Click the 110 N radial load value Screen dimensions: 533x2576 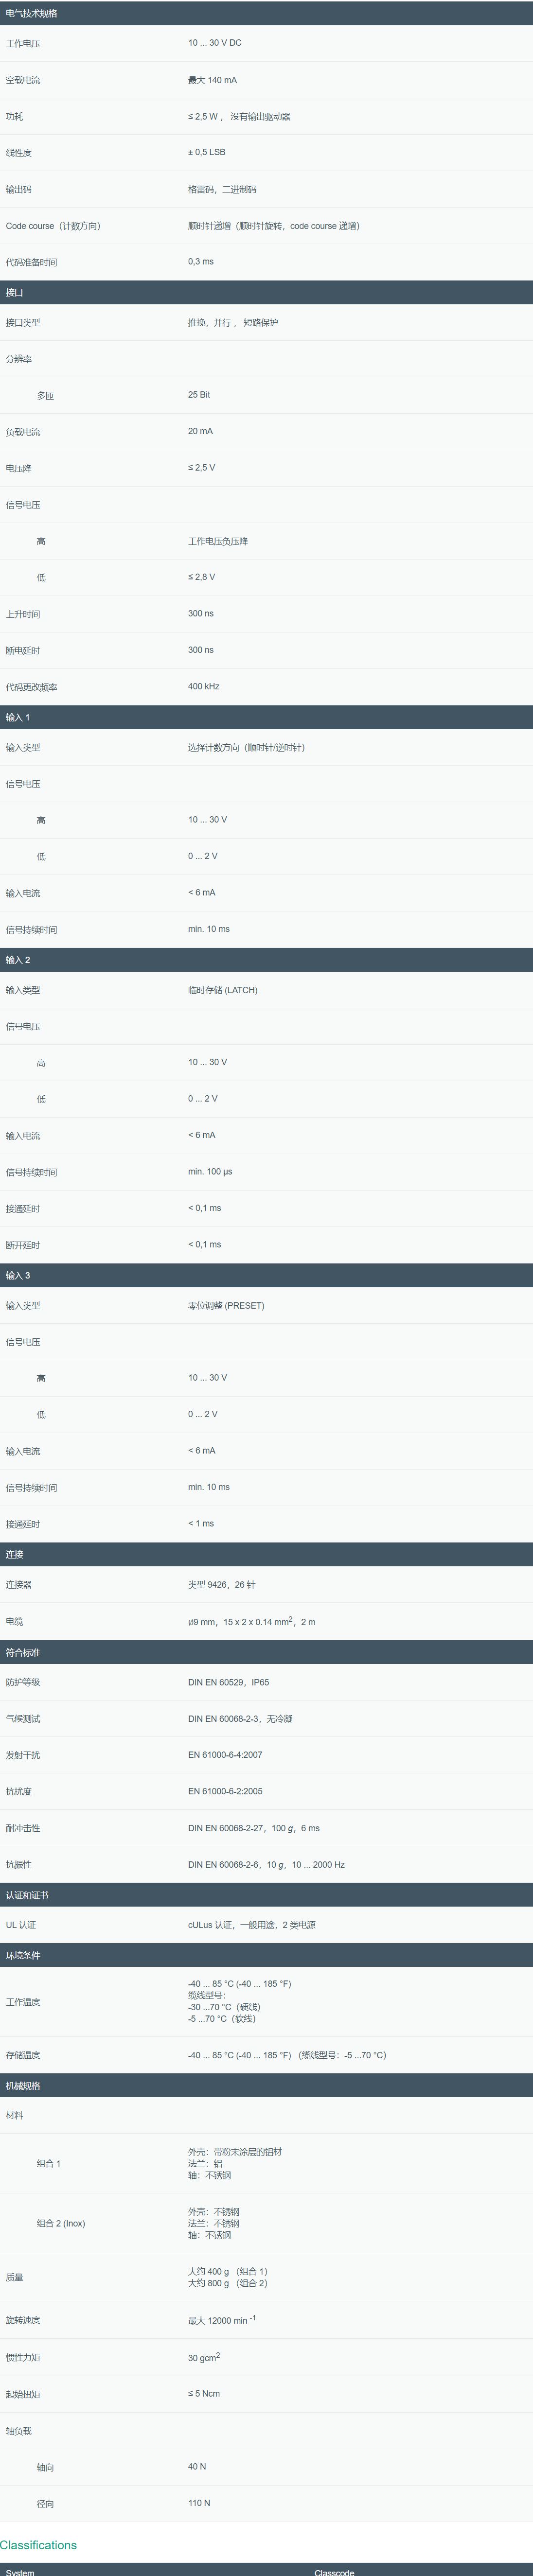tap(199, 2503)
